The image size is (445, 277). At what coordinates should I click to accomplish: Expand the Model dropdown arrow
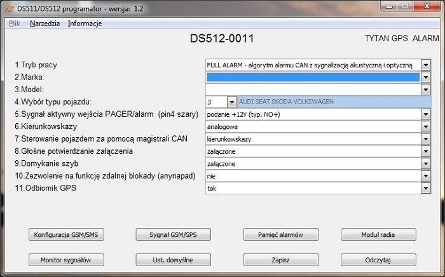425,90
